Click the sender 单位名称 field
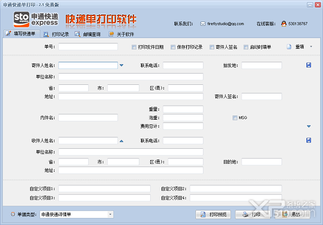This screenshot has width=323, height=225. 131,77
